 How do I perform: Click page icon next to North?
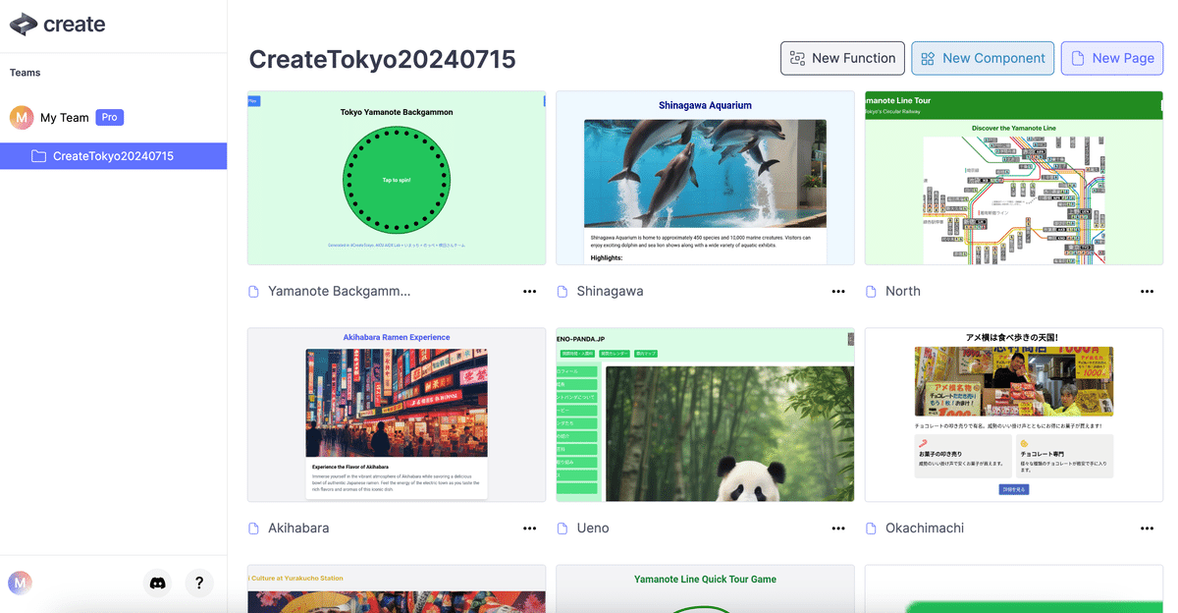point(871,292)
